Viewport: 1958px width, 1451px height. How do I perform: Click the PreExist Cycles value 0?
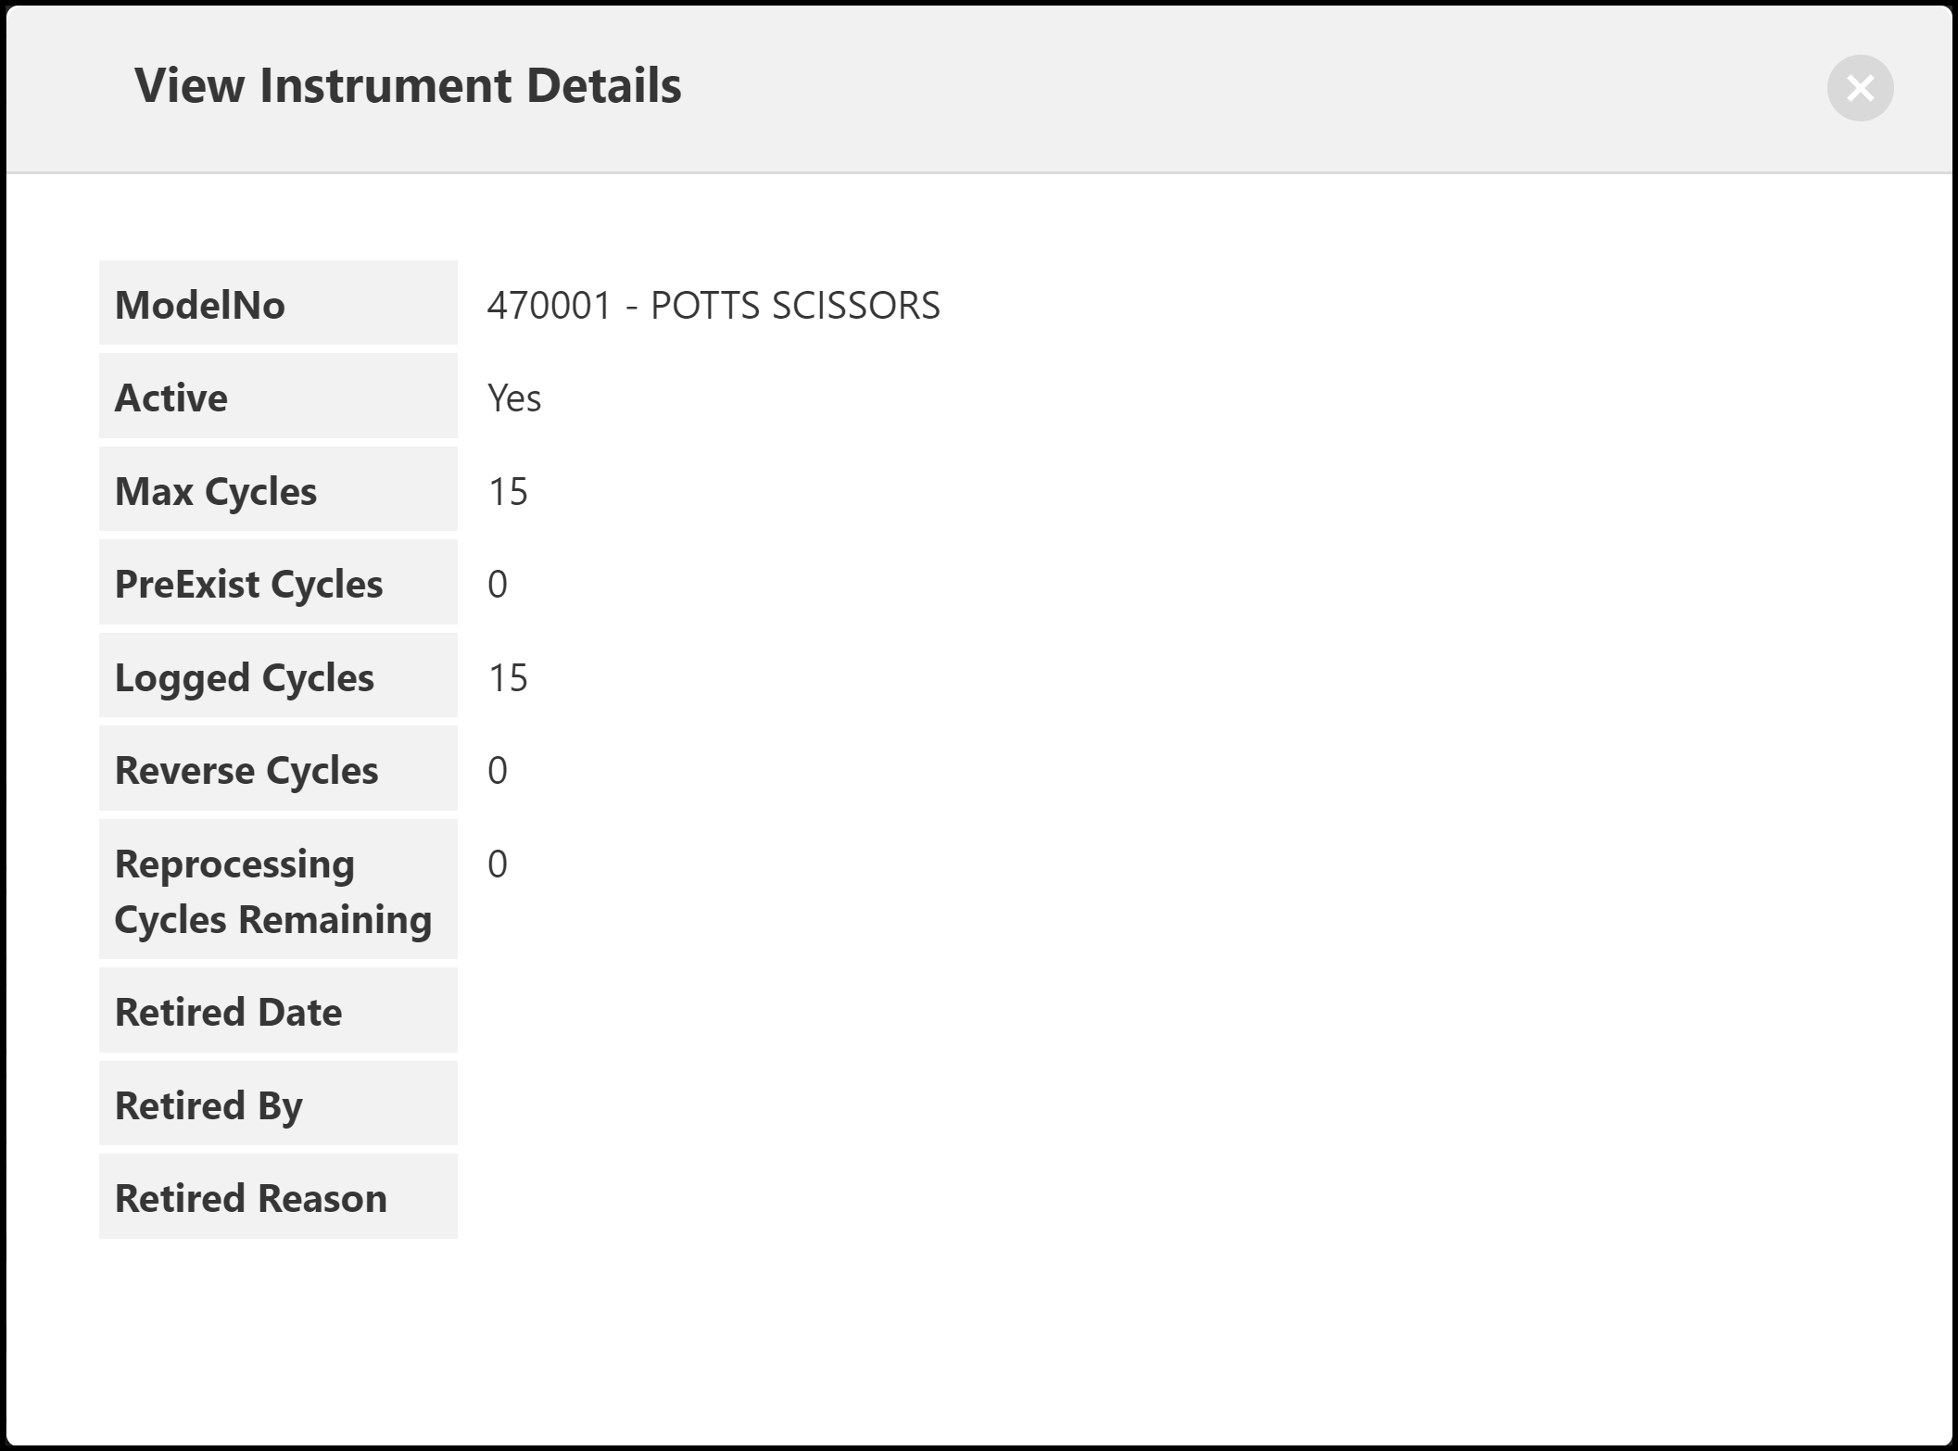pyautogui.click(x=498, y=584)
